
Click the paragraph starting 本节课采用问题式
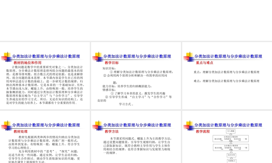[x=137, y=146]
